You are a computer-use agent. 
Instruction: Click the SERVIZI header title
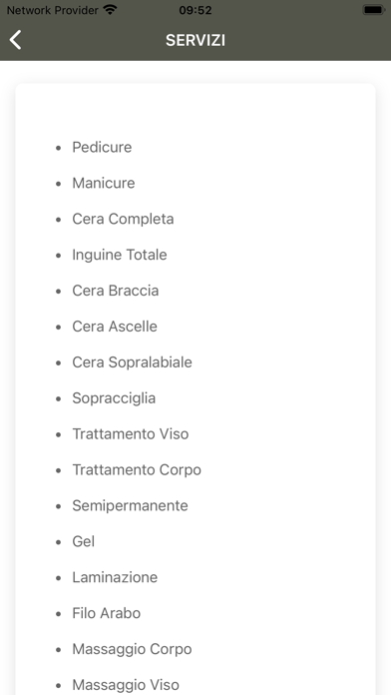coord(195,40)
